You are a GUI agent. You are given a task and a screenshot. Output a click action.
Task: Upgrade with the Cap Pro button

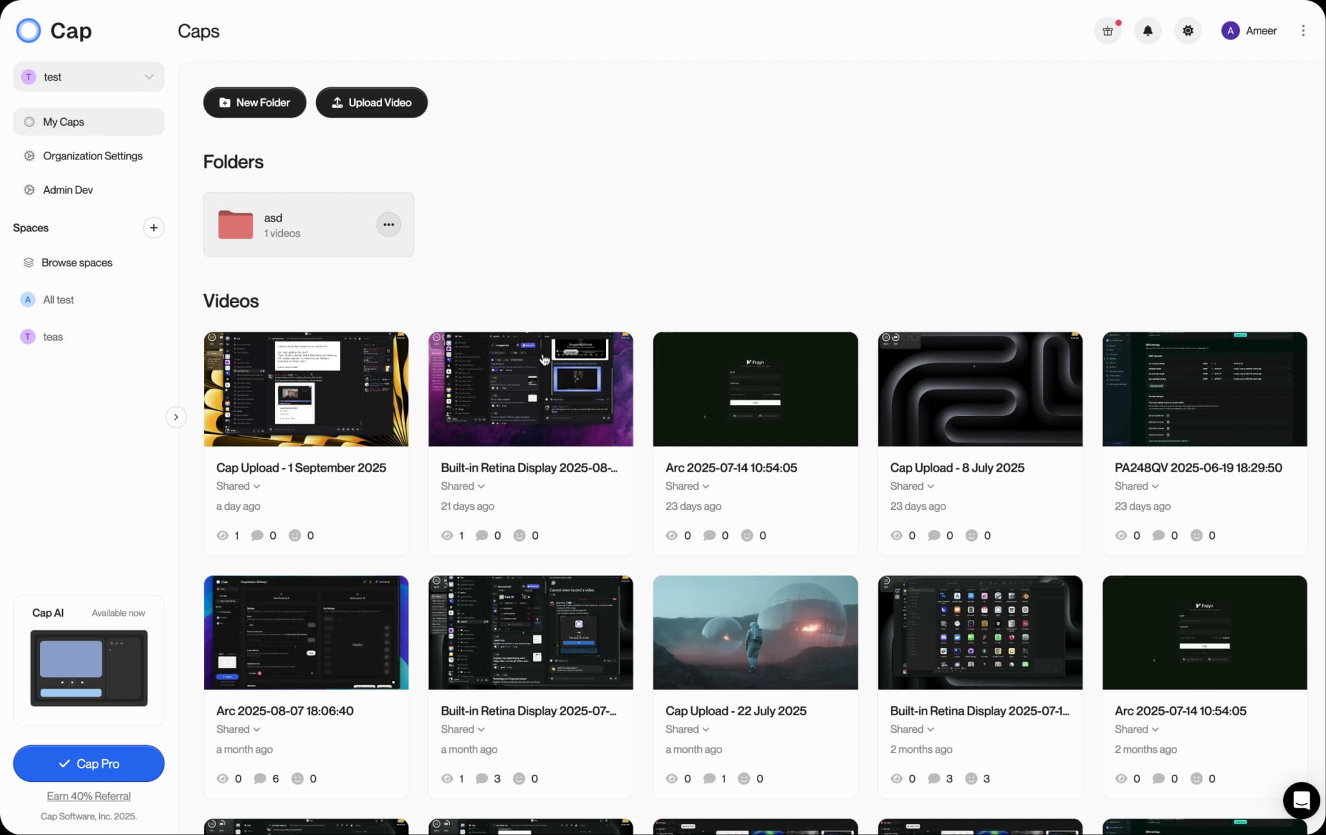click(x=89, y=763)
